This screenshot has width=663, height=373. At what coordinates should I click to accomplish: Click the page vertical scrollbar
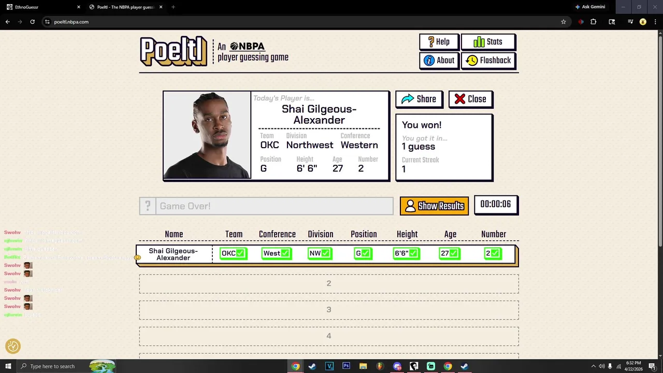[660, 140]
